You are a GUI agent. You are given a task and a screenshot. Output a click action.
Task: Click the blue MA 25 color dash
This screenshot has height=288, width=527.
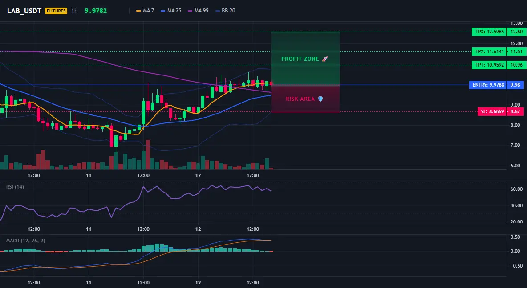tap(163, 11)
